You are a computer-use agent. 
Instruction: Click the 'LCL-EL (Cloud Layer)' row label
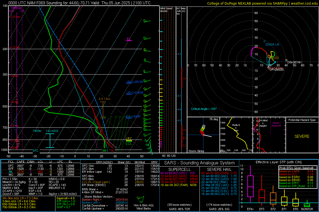pos(96,182)
